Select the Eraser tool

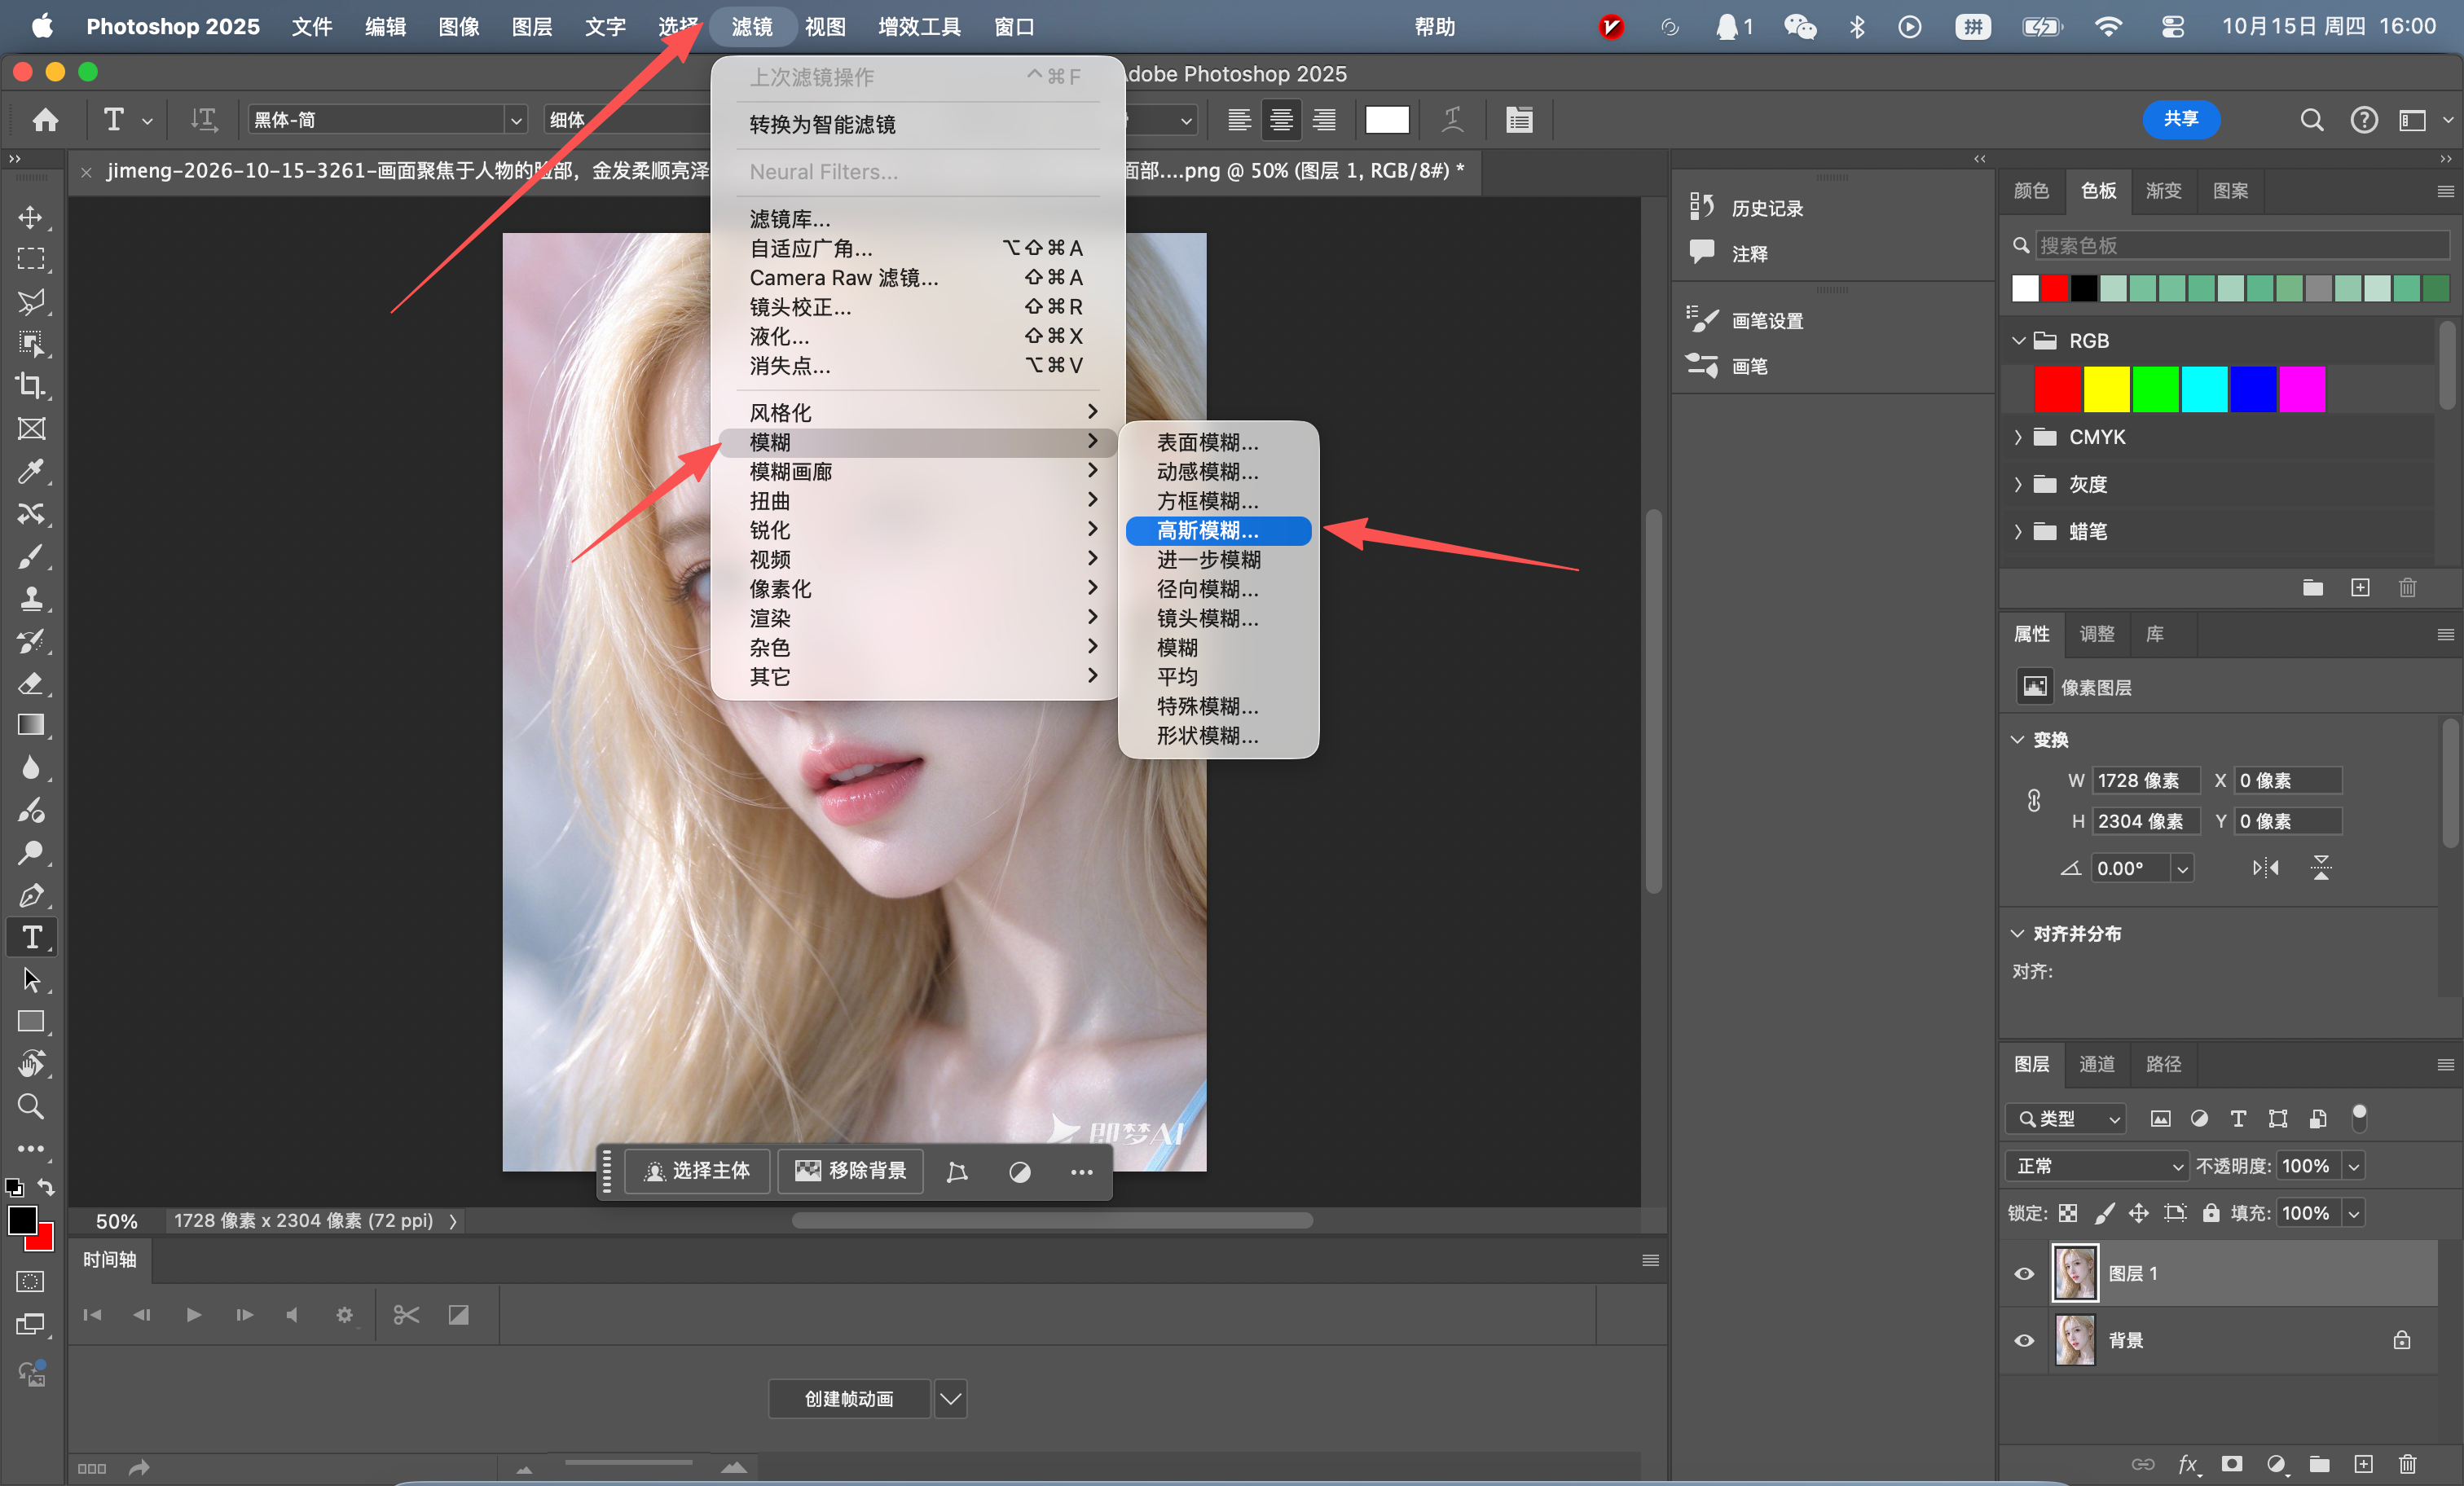[x=31, y=683]
